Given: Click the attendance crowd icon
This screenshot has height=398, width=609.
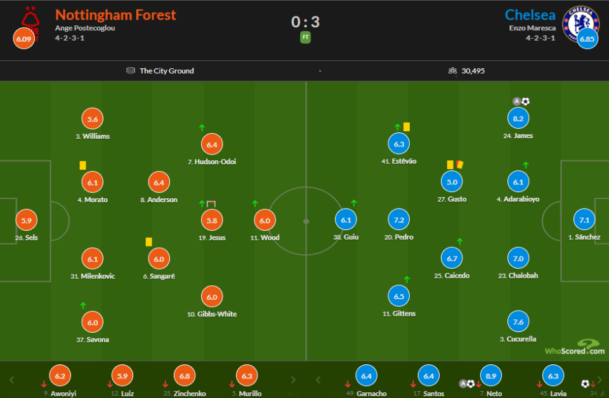Looking at the screenshot, I should [452, 71].
